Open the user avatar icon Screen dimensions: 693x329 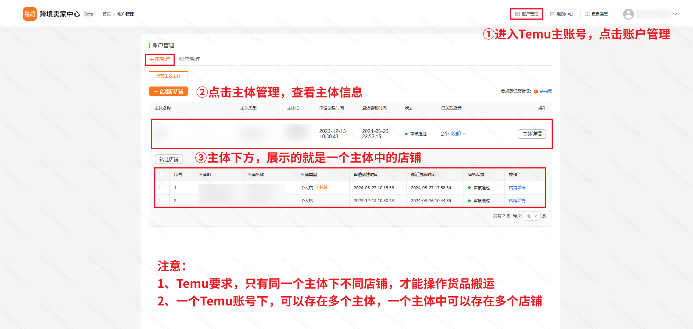coord(628,14)
